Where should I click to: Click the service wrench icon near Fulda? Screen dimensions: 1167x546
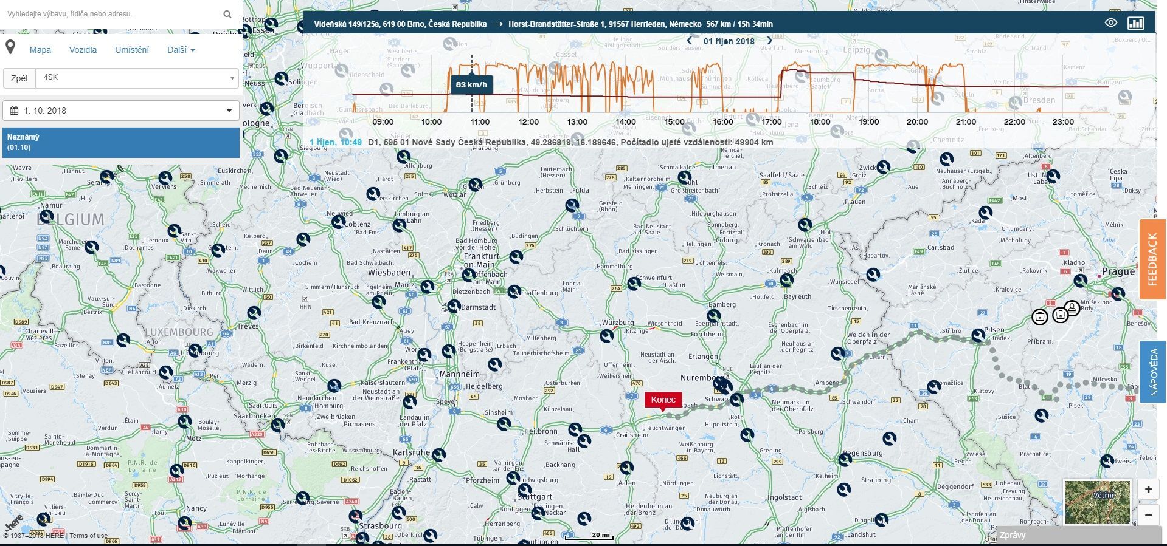pos(572,205)
